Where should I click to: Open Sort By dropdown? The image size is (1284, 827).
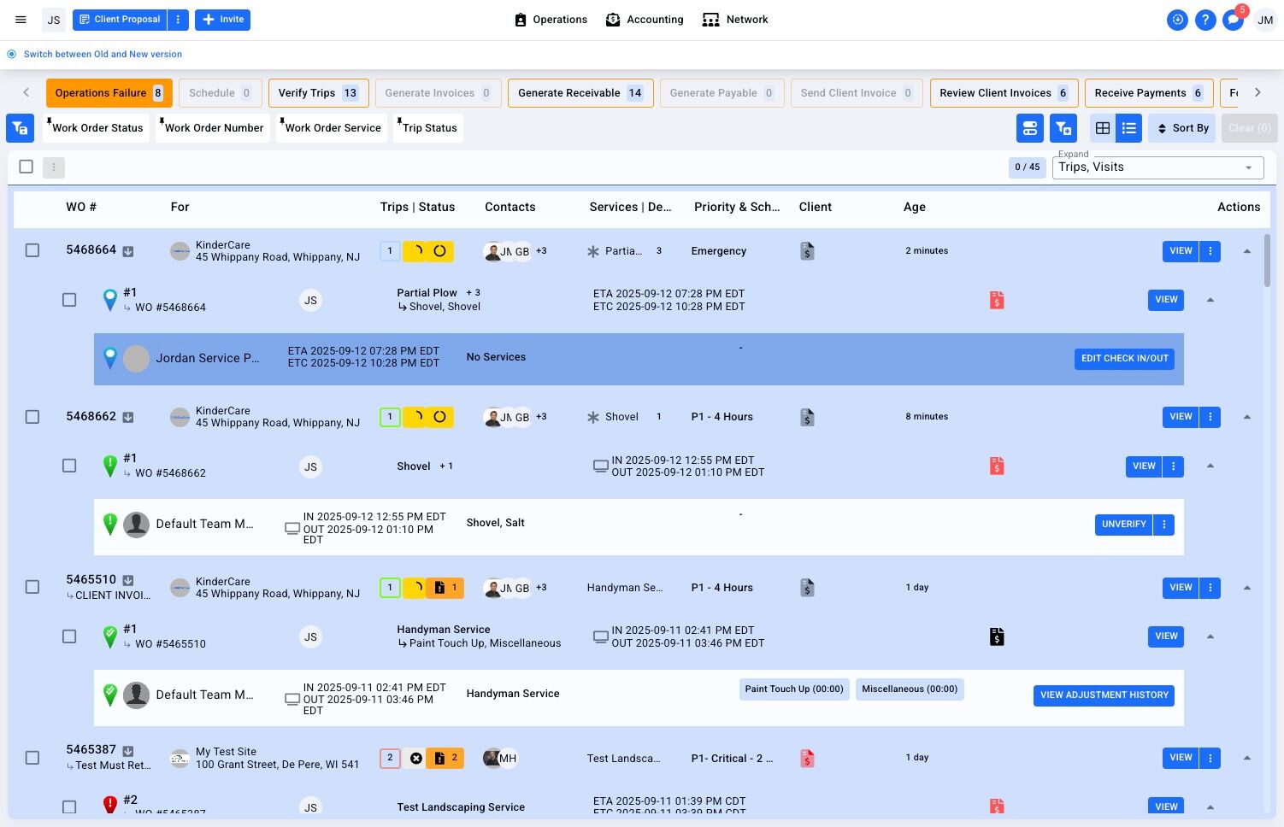tap(1183, 128)
